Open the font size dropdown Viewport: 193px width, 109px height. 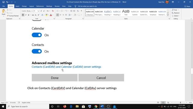[x=38, y=11]
